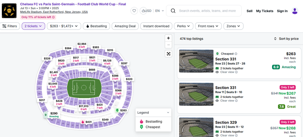Image resolution: width=303 pixels, height=137 pixels.
Task: Click the info icon beside Cheapest label
Action: pos(236,54)
